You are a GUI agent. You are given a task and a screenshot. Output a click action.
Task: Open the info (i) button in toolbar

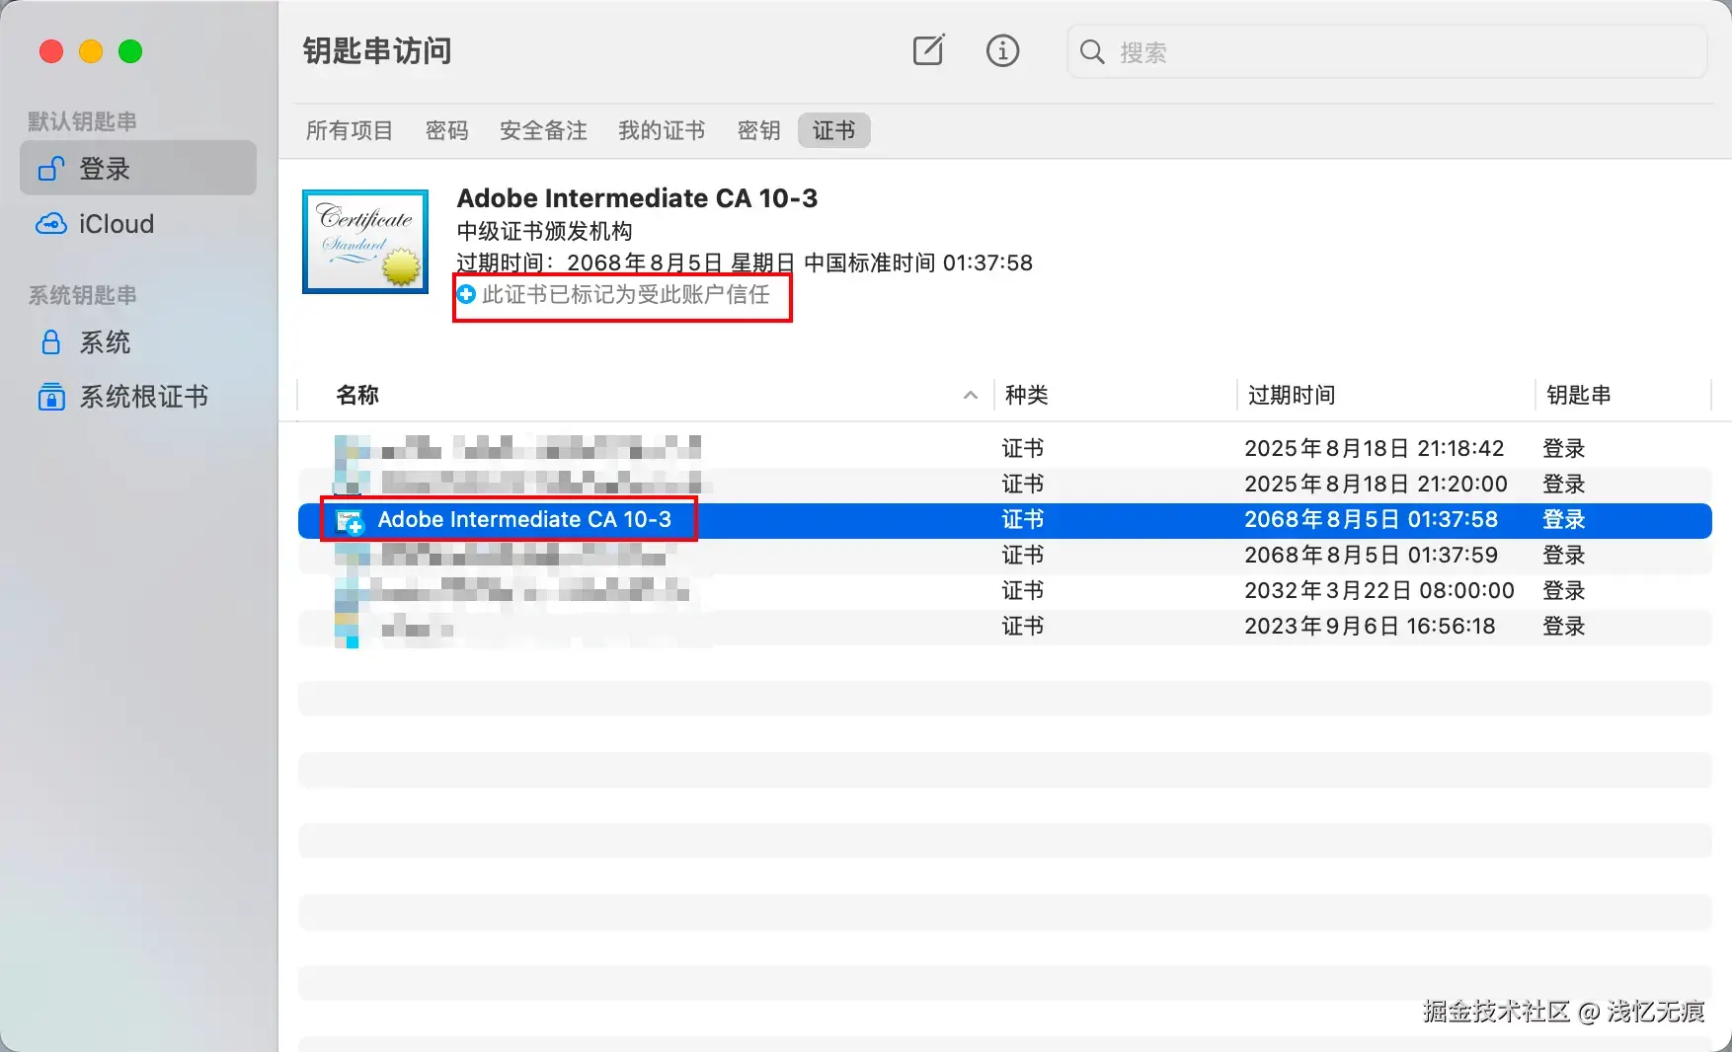[x=1002, y=50]
